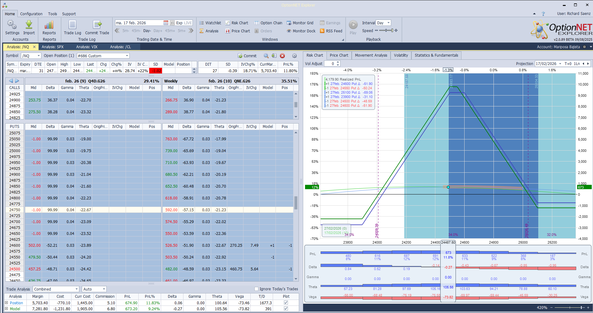
Task: Open the Volatility chart tab
Action: (x=401, y=55)
